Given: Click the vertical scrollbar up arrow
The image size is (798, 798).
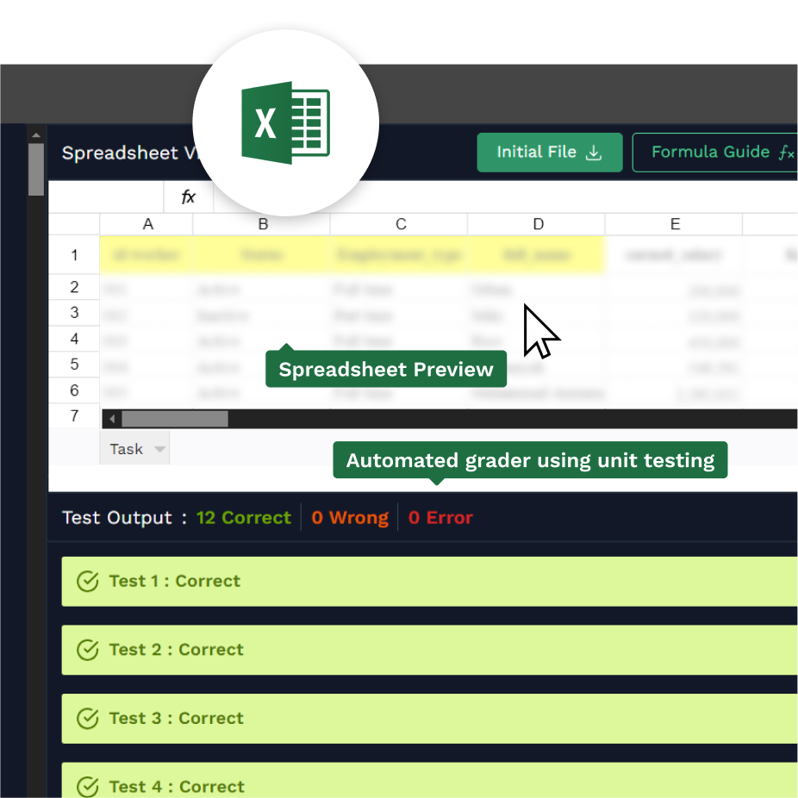Looking at the screenshot, I should pyautogui.click(x=35, y=134).
